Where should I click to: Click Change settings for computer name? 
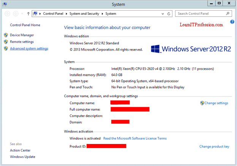point(216,103)
